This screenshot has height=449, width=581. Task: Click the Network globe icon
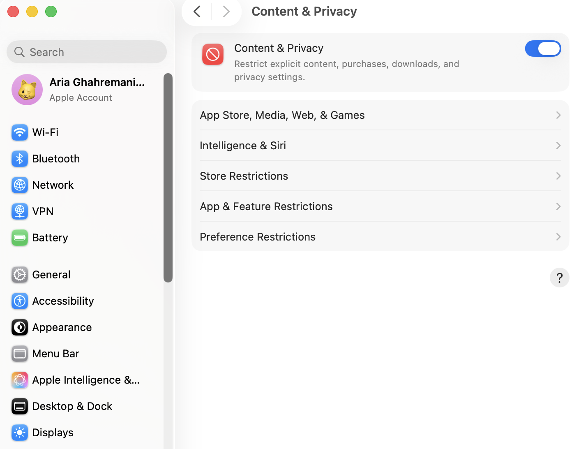[x=20, y=185]
